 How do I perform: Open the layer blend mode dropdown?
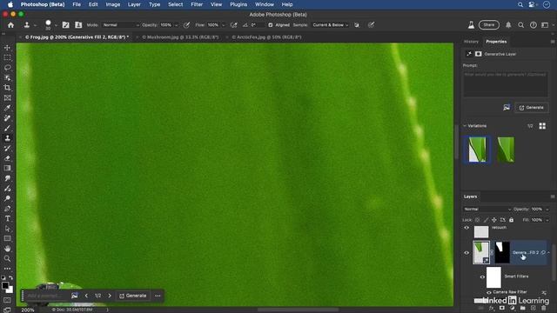point(487,209)
